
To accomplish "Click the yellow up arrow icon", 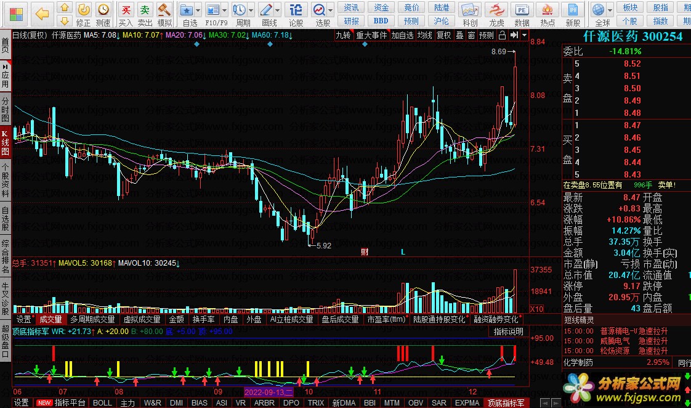I will pos(65,7).
